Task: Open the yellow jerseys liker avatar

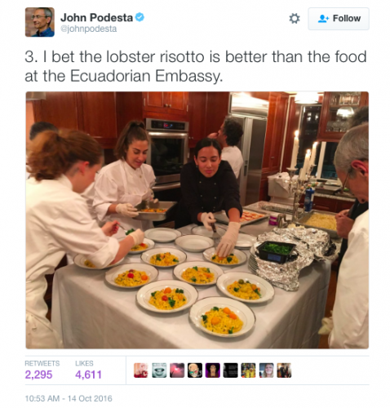Action: click(x=248, y=370)
